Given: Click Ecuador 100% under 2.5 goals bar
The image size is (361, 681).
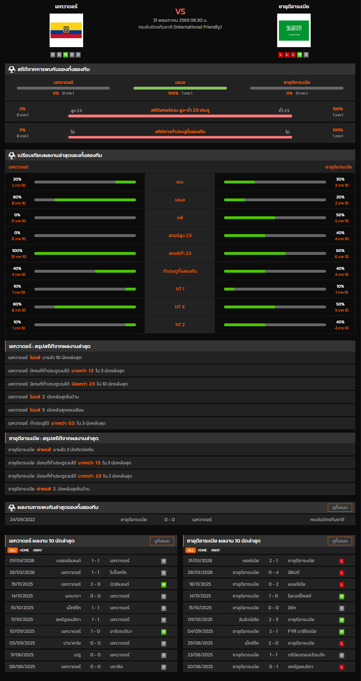Looking at the screenshot, I should point(85,253).
